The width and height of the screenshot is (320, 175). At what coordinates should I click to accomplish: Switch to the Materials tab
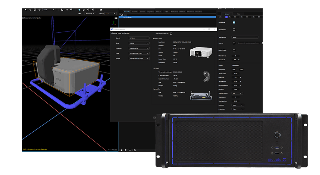pos(135,12)
